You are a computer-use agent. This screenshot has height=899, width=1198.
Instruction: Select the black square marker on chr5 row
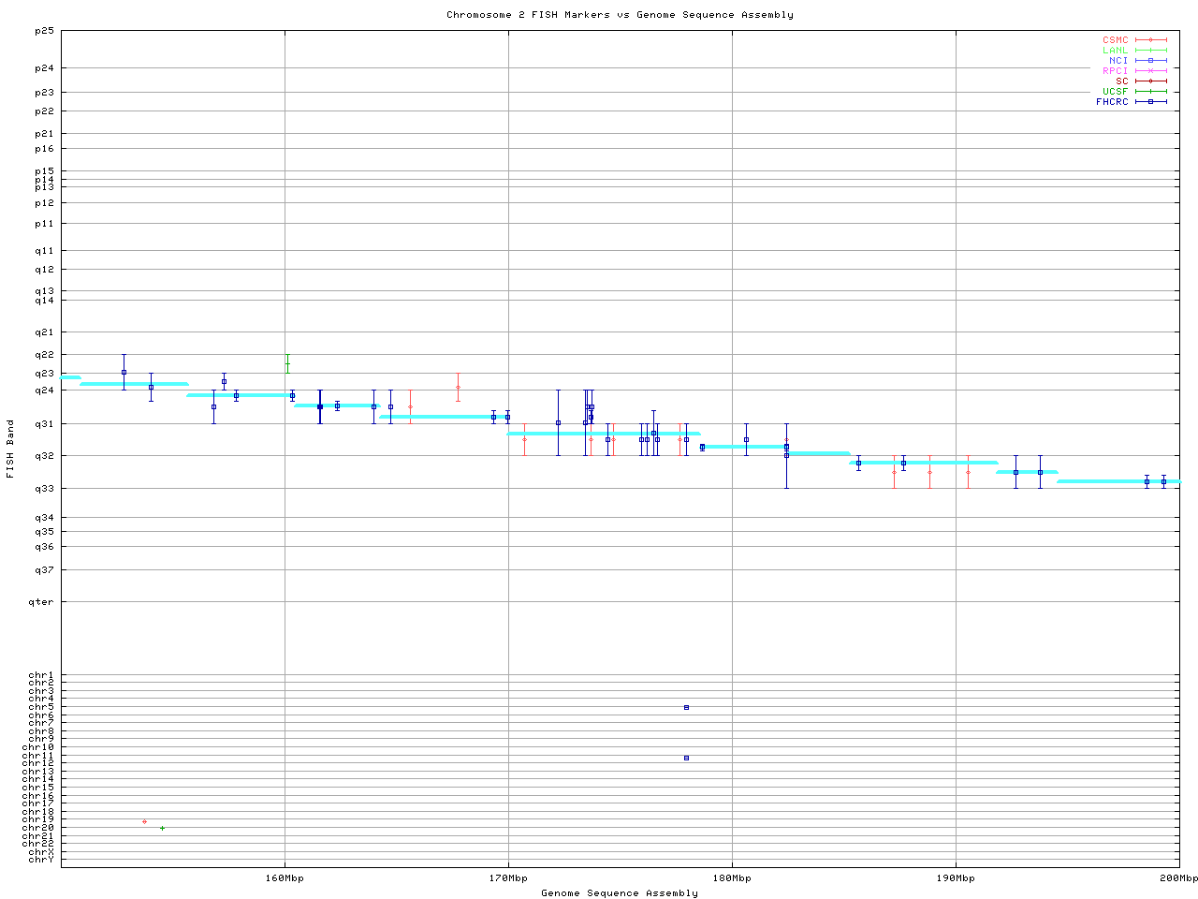[x=686, y=707]
